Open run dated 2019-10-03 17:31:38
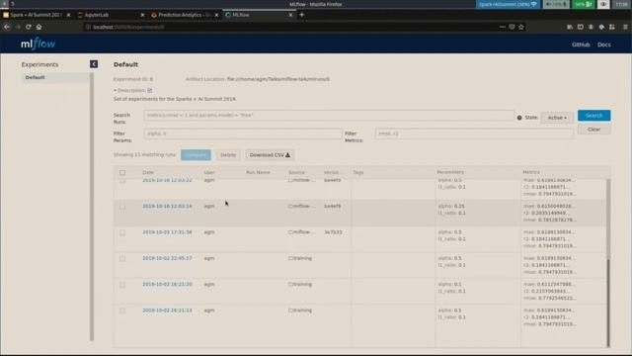632x356 pixels. point(167,232)
